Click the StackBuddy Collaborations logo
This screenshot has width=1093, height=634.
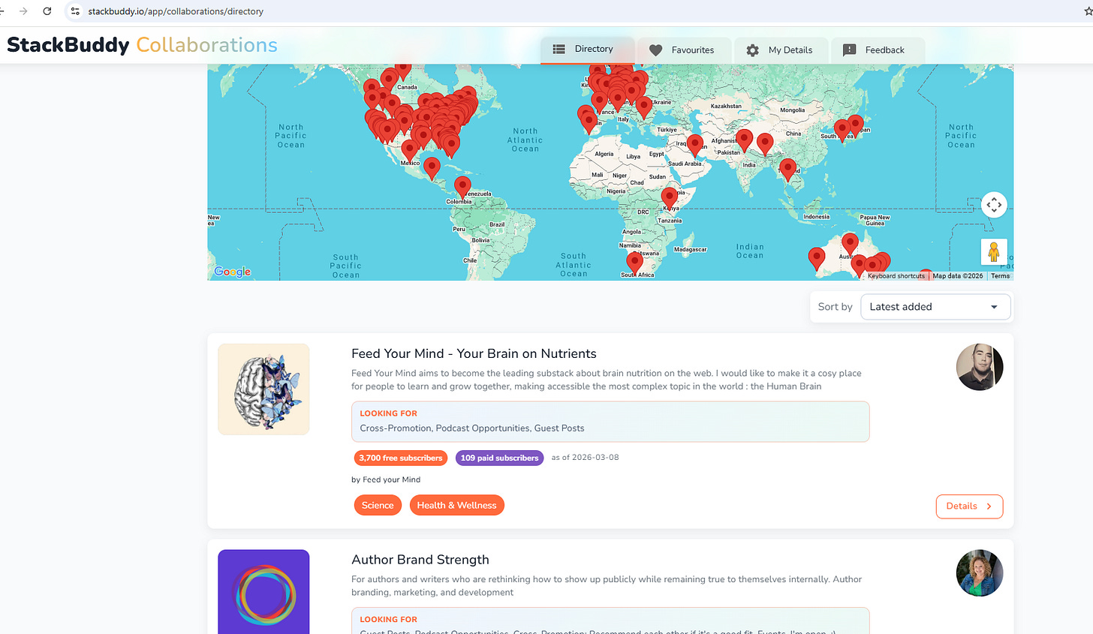(x=142, y=45)
